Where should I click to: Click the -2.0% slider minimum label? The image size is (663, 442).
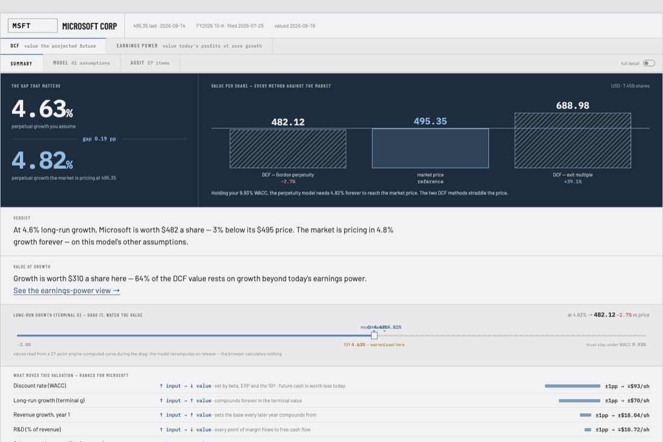click(x=24, y=345)
